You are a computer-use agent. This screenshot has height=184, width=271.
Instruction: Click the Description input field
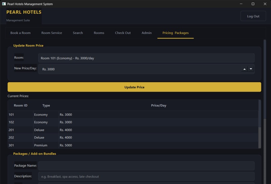pos(146,176)
